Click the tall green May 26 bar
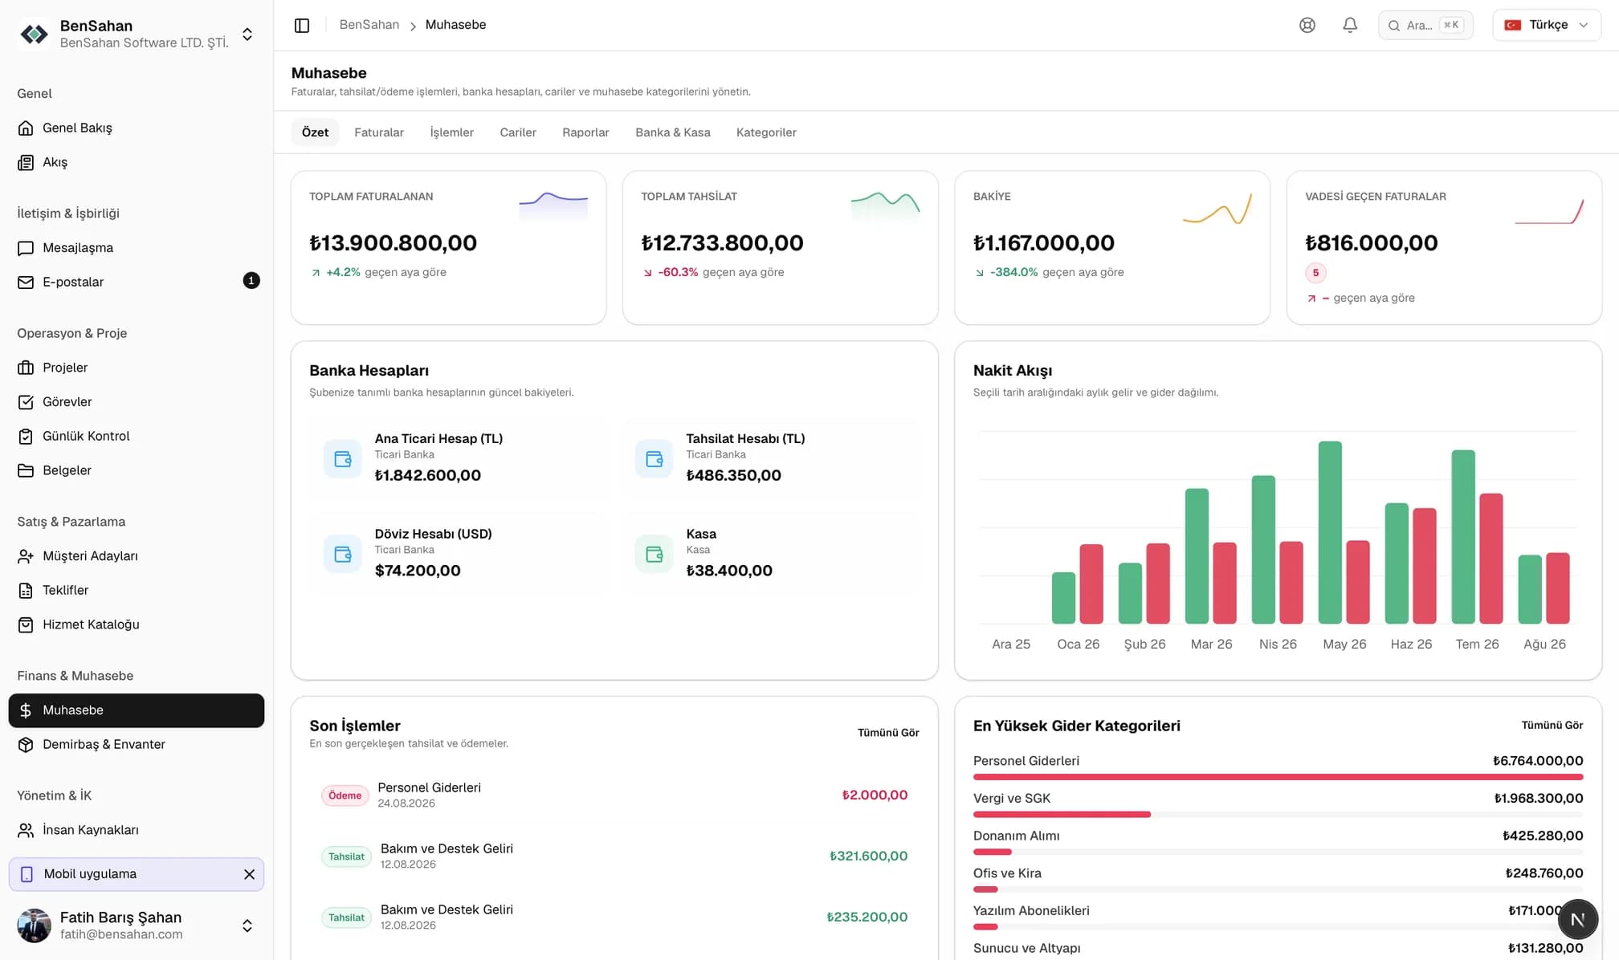This screenshot has height=960, width=1619. click(1330, 532)
